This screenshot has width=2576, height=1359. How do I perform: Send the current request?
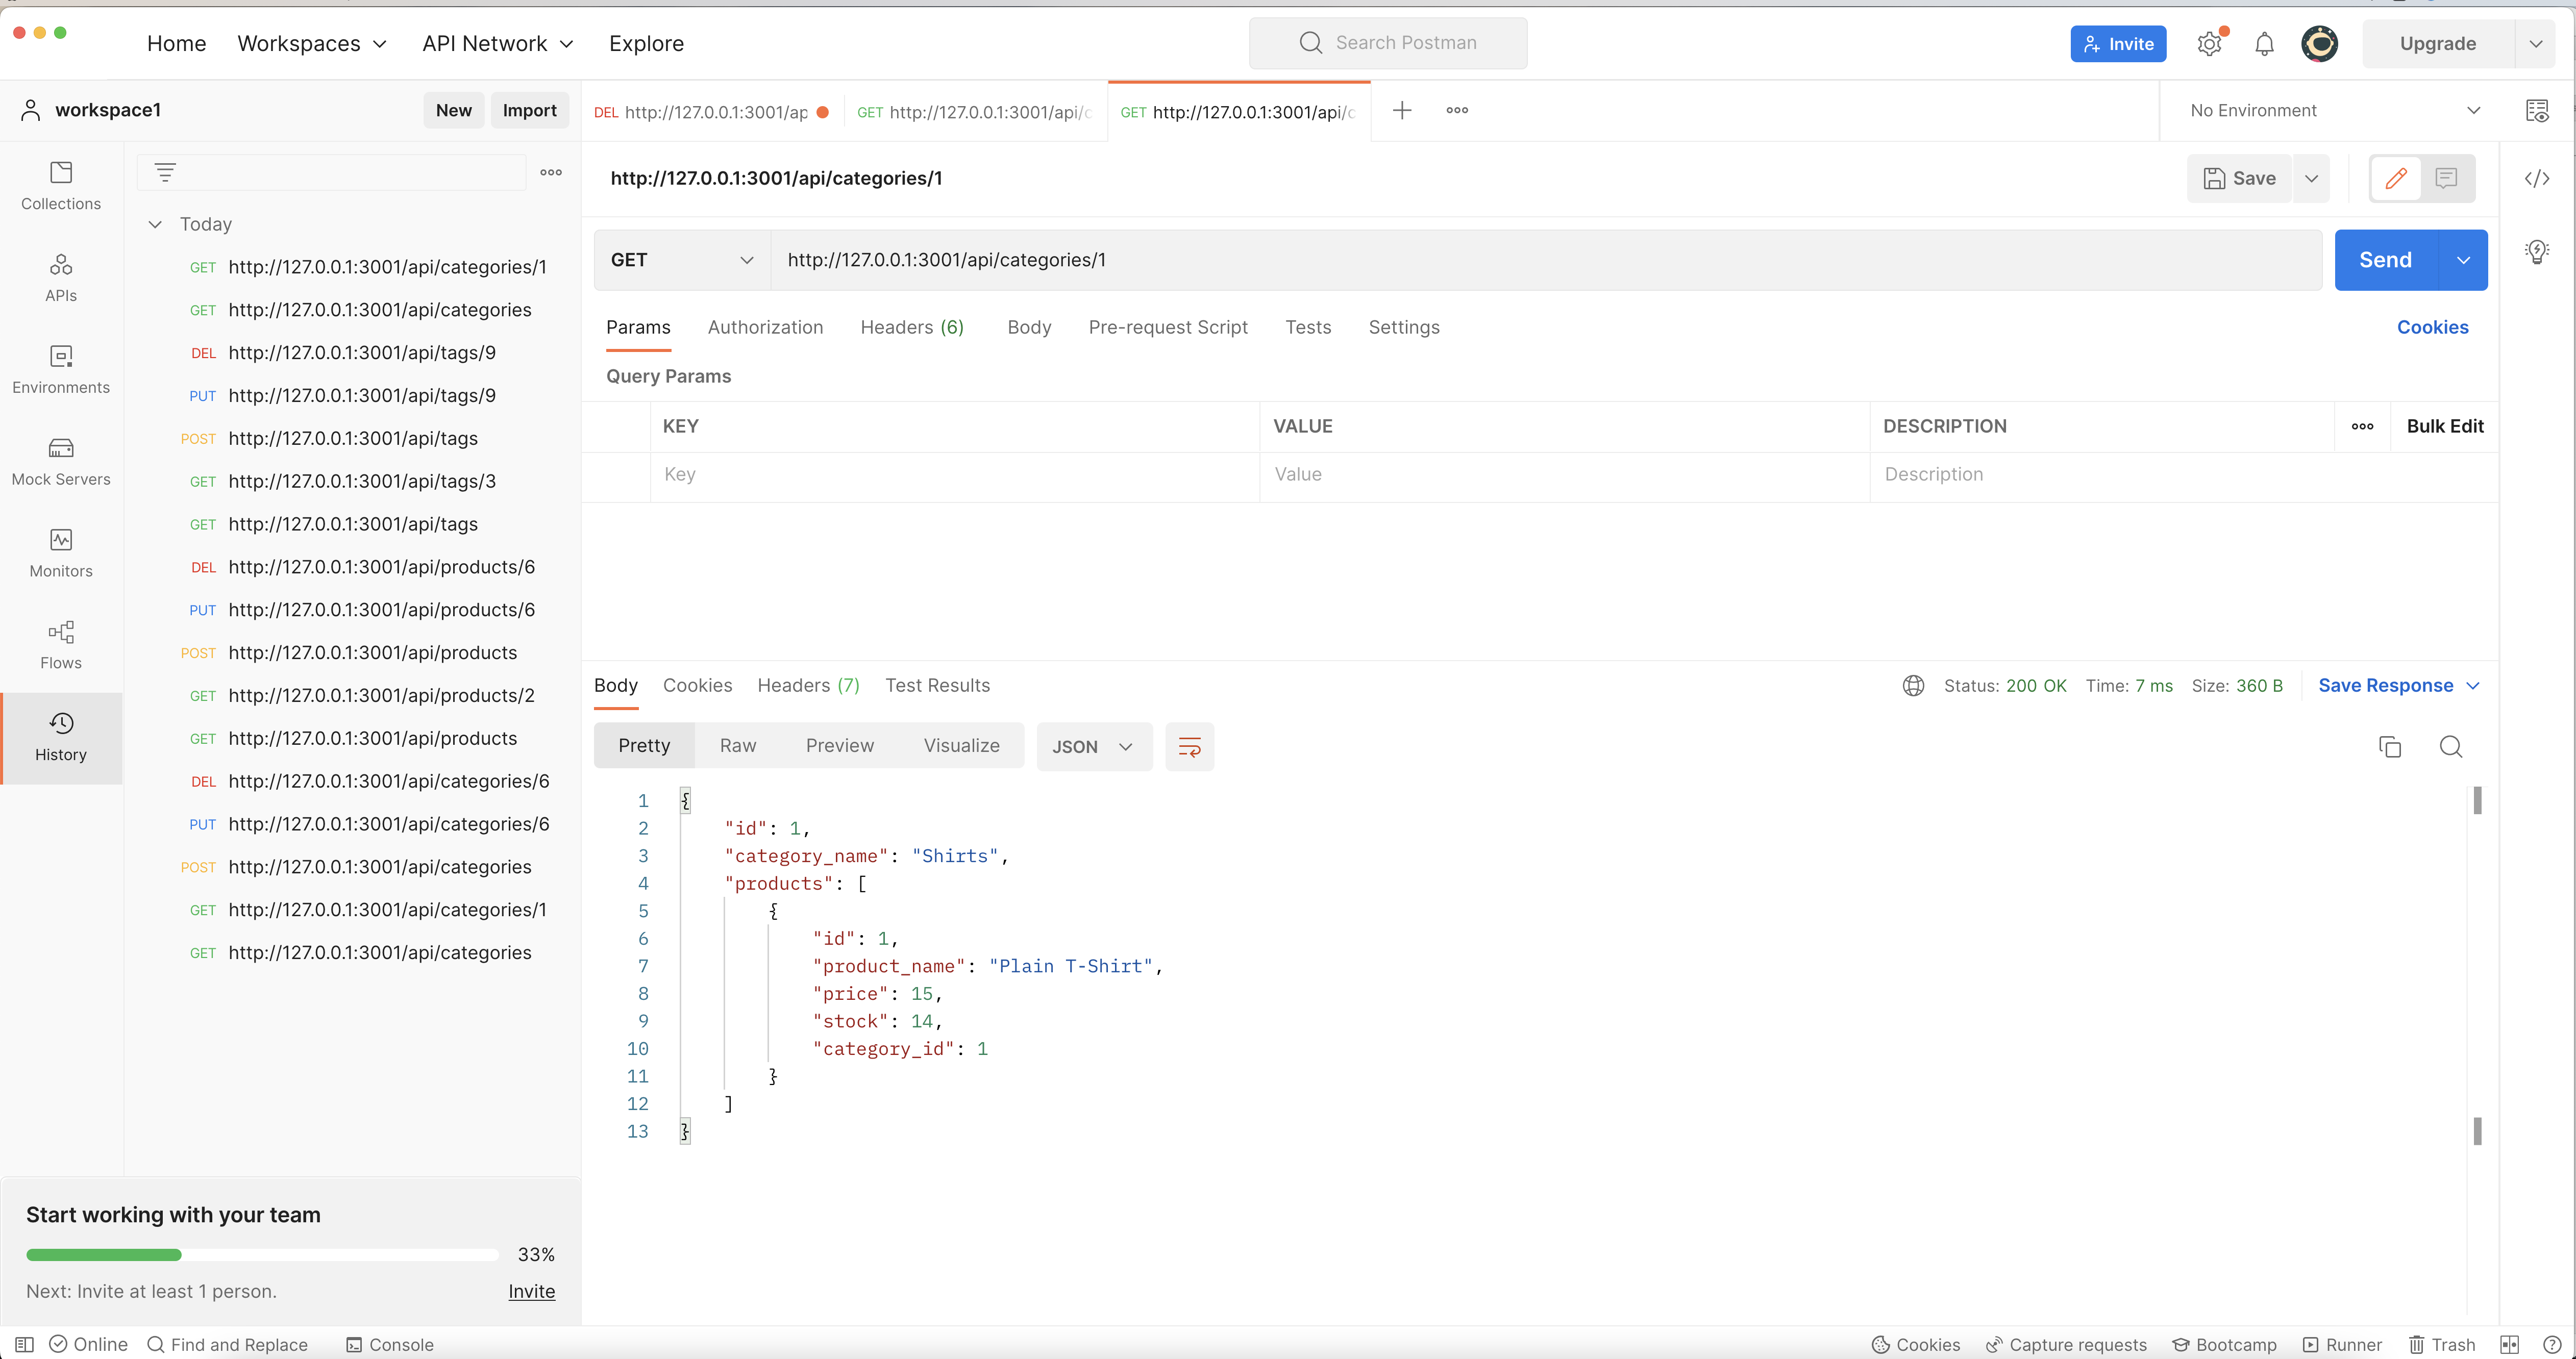(2385, 260)
